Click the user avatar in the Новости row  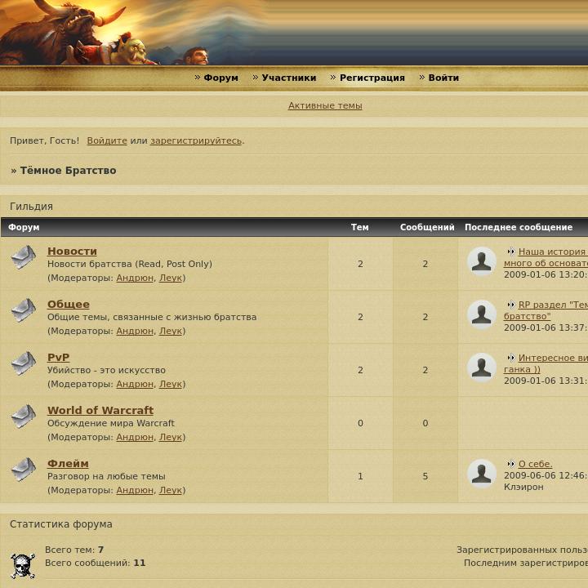482,261
